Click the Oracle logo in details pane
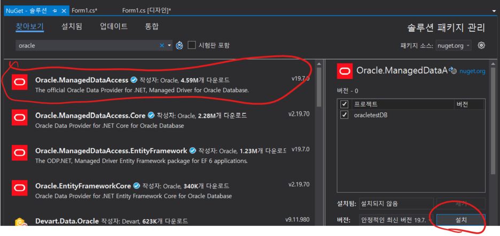This screenshot has width=500, height=236. coord(345,71)
